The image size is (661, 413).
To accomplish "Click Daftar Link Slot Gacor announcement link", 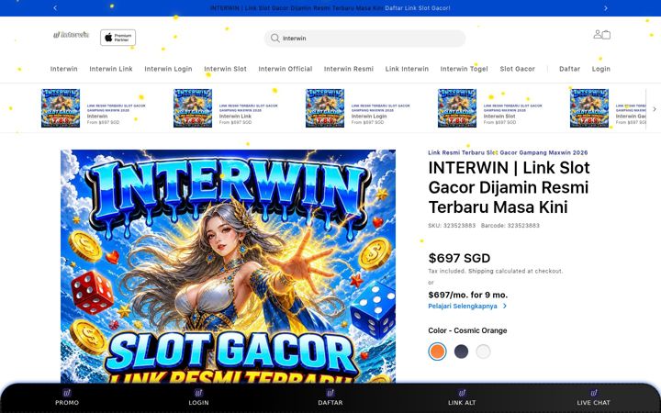I will (x=418, y=8).
